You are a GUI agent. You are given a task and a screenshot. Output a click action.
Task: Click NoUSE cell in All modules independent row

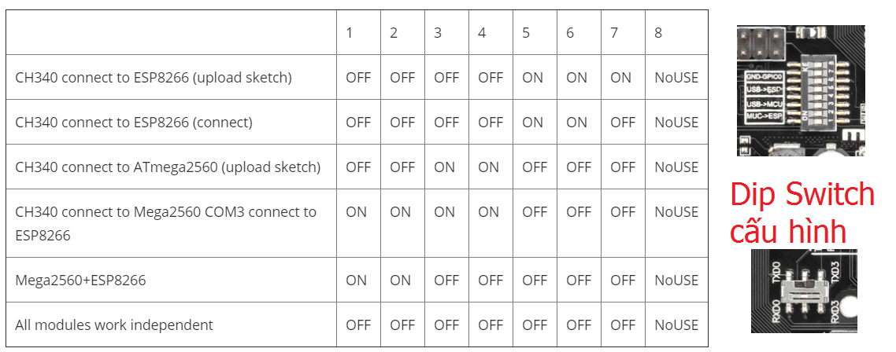pyautogui.click(x=676, y=325)
